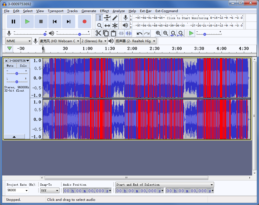
Task: Click the Record button
Action: 84,22
